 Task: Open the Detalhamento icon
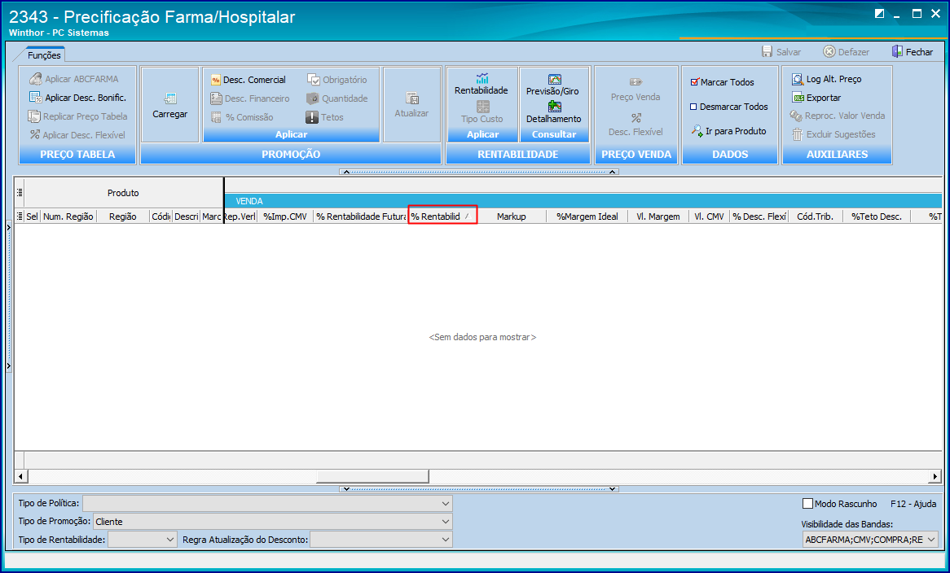(x=554, y=107)
